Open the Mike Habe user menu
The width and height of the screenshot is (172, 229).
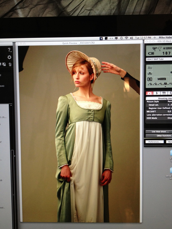pyautogui.click(x=165, y=37)
